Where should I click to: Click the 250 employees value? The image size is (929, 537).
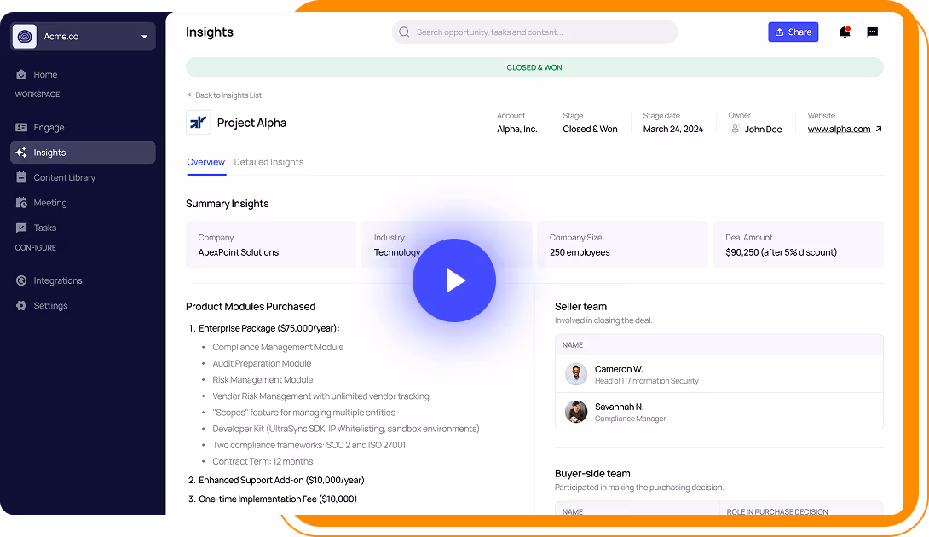point(580,252)
